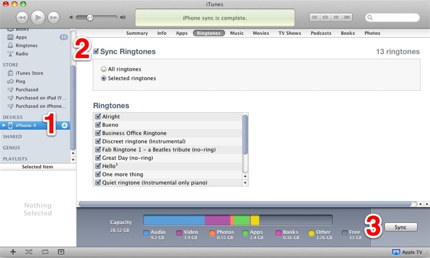The width and height of the screenshot is (430, 258).
Task: Click the plus icon to add a playlist
Action: pos(13,252)
